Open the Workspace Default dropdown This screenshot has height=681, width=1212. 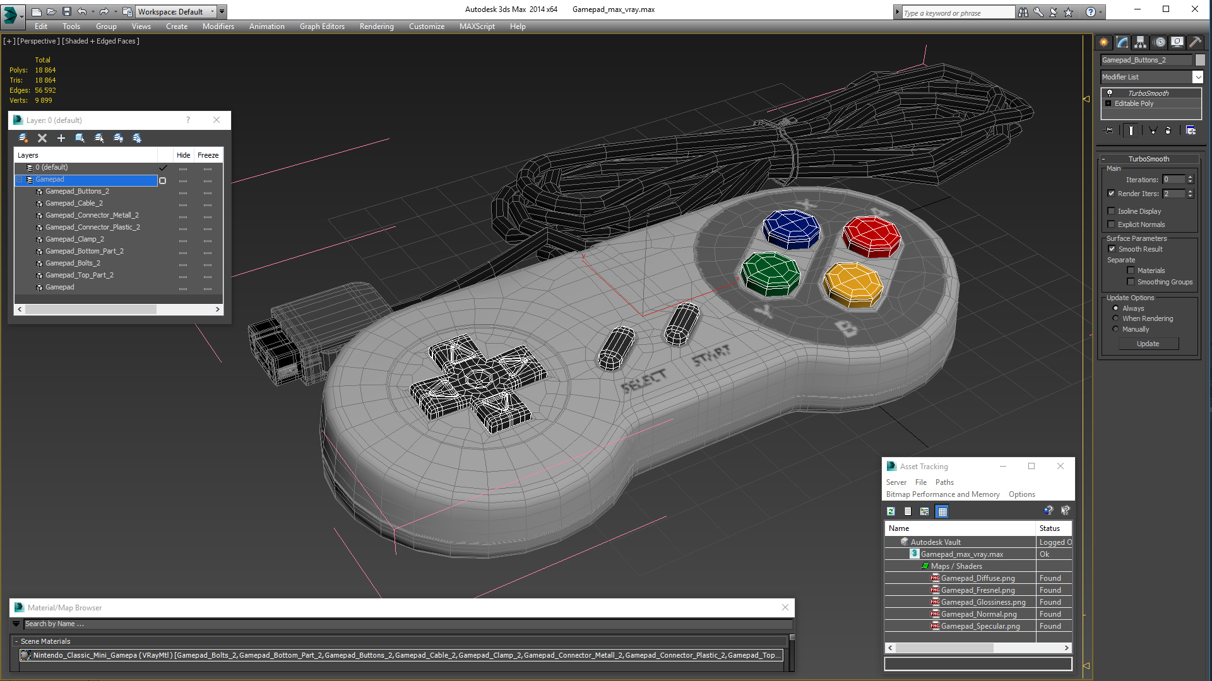[213, 11]
